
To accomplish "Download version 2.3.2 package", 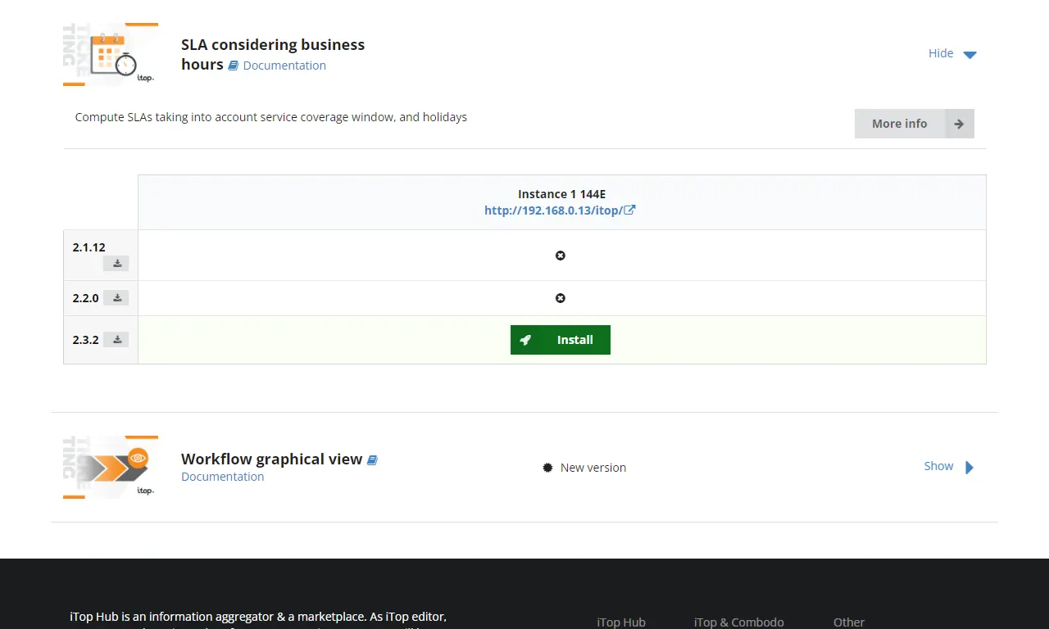I will (x=116, y=339).
